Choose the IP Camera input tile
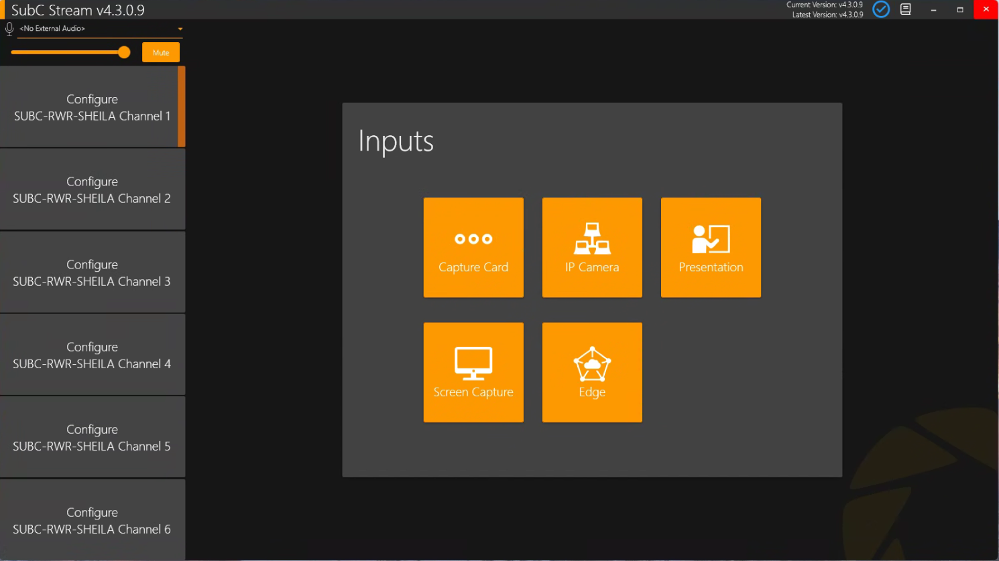999x561 pixels. coord(592,247)
